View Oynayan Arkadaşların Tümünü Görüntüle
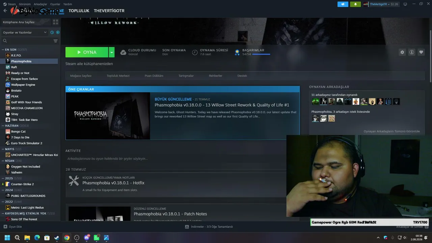Image resolution: width=432 pixels, height=243 pixels. pyautogui.click(x=392, y=131)
